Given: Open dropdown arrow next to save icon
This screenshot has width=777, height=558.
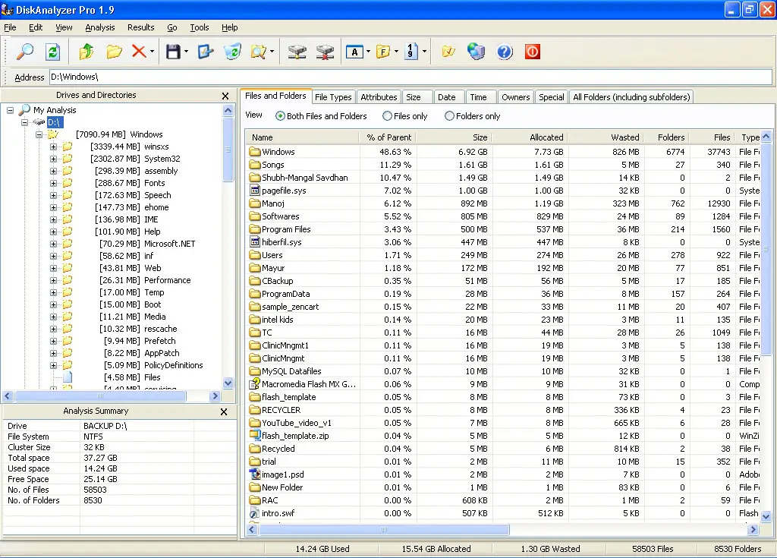Looking at the screenshot, I should 186,52.
